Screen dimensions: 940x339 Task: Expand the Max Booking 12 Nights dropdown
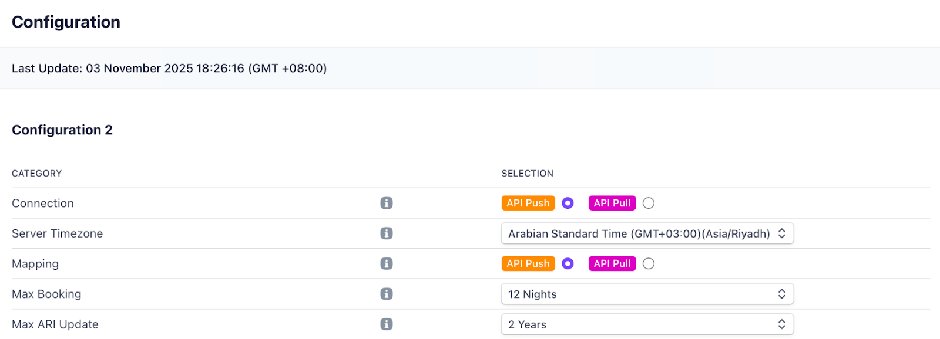[x=647, y=294]
